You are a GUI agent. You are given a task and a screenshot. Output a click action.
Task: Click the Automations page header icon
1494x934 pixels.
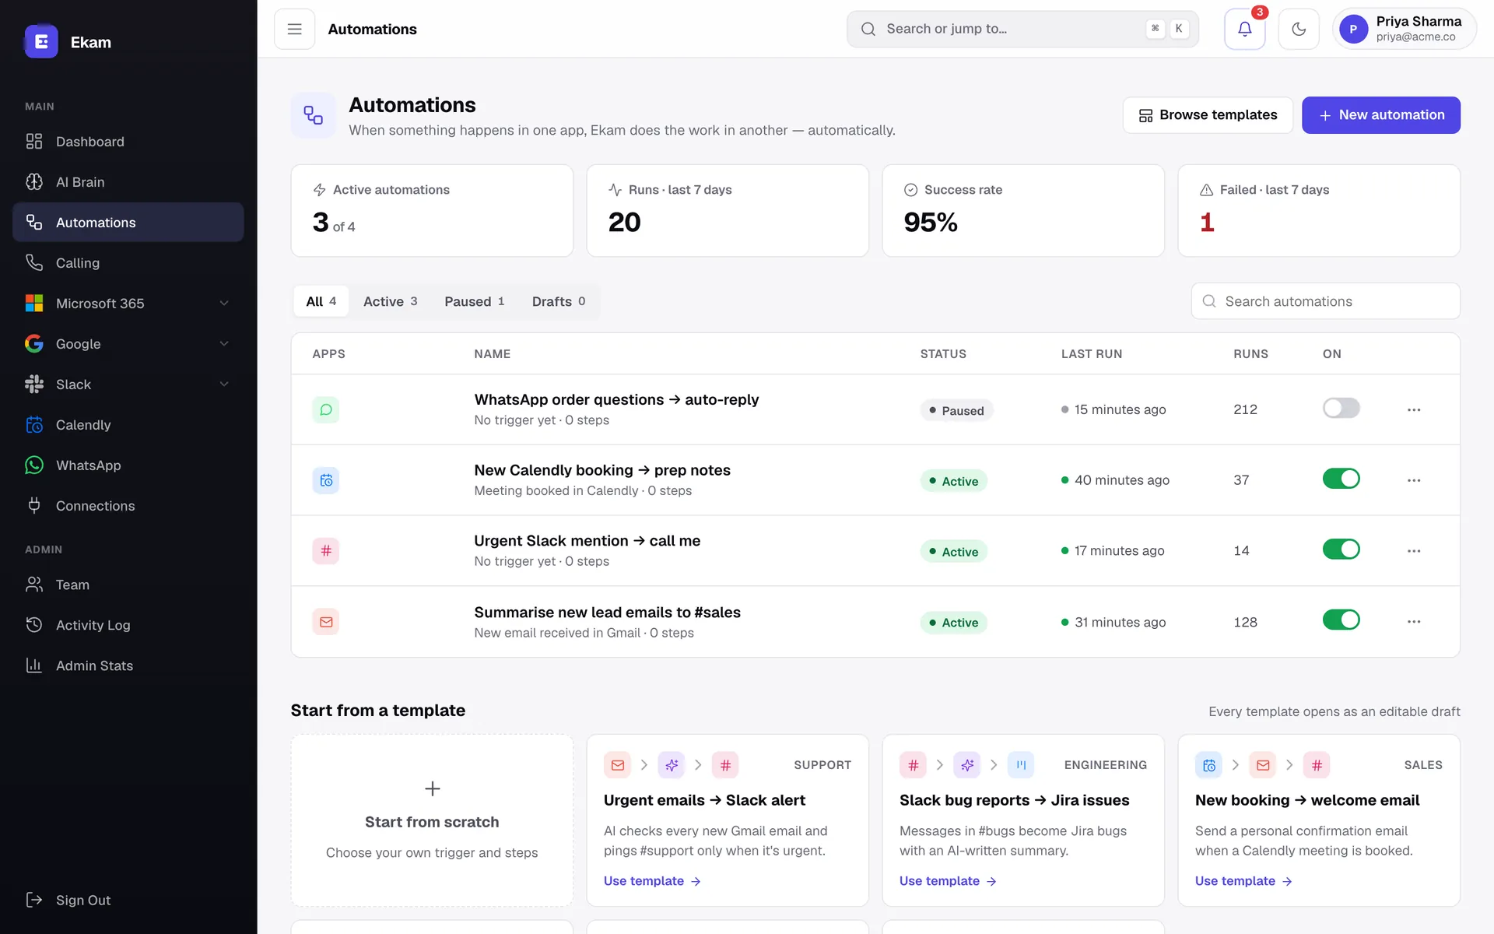314,115
